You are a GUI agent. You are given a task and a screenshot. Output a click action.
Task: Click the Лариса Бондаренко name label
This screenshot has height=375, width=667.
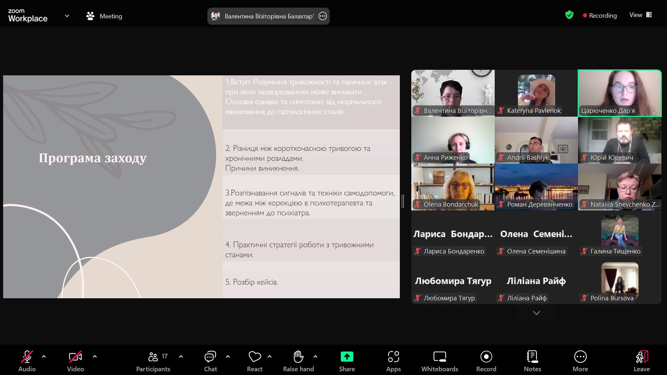point(454,251)
